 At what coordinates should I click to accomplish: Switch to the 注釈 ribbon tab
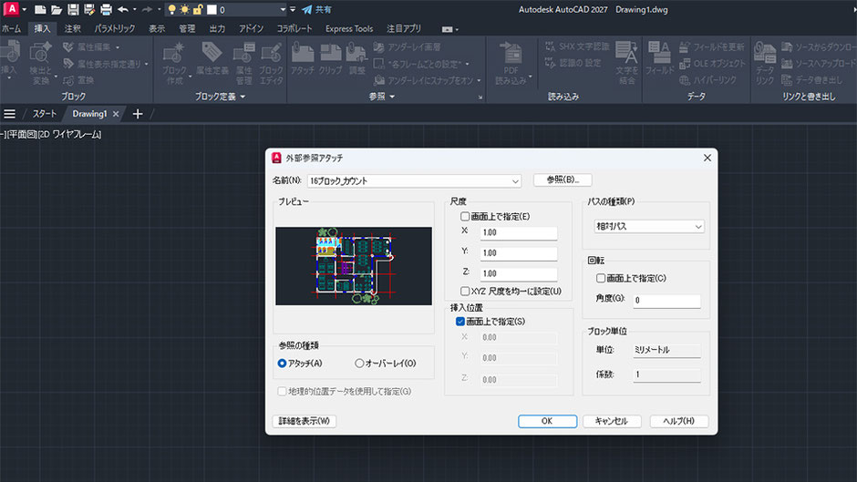(x=72, y=28)
